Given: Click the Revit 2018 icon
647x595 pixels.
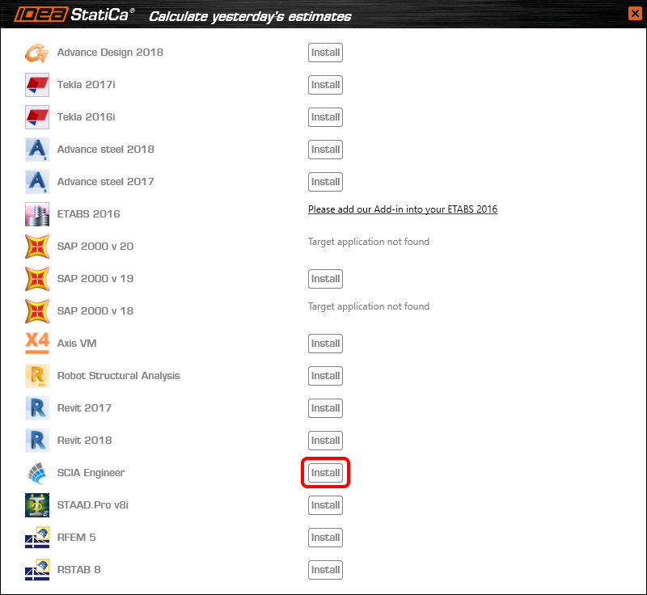Looking at the screenshot, I should click(36, 441).
